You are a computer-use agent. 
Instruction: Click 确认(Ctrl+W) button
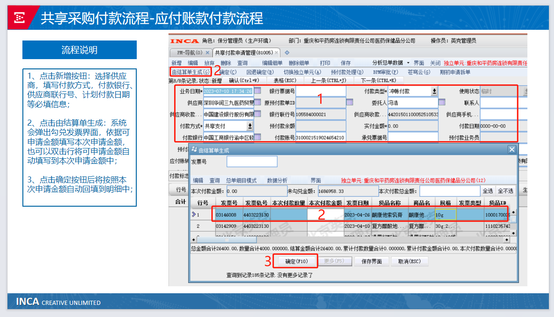click(244, 81)
